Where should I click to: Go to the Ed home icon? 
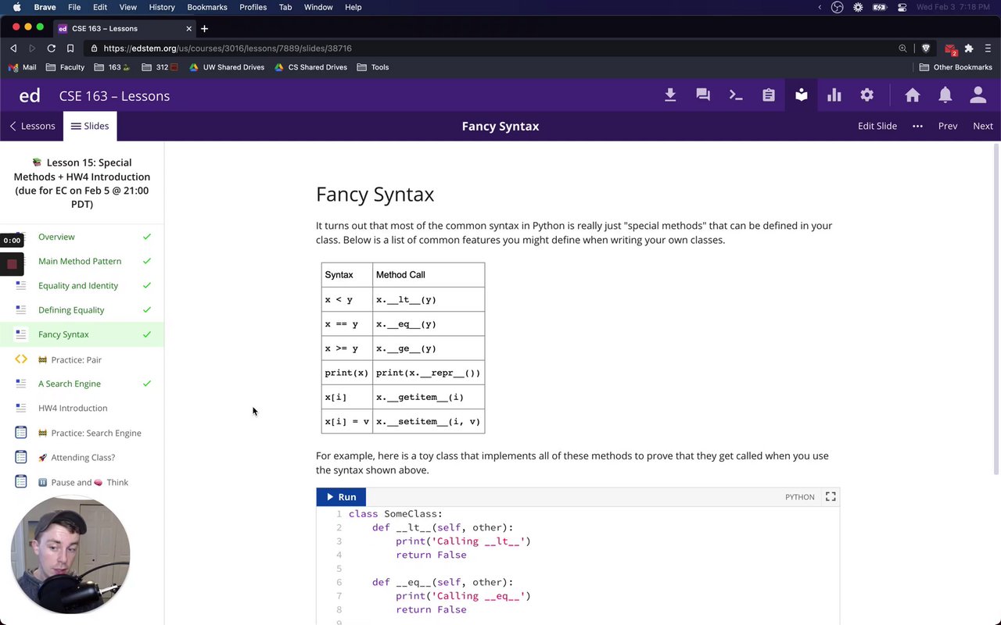point(913,95)
